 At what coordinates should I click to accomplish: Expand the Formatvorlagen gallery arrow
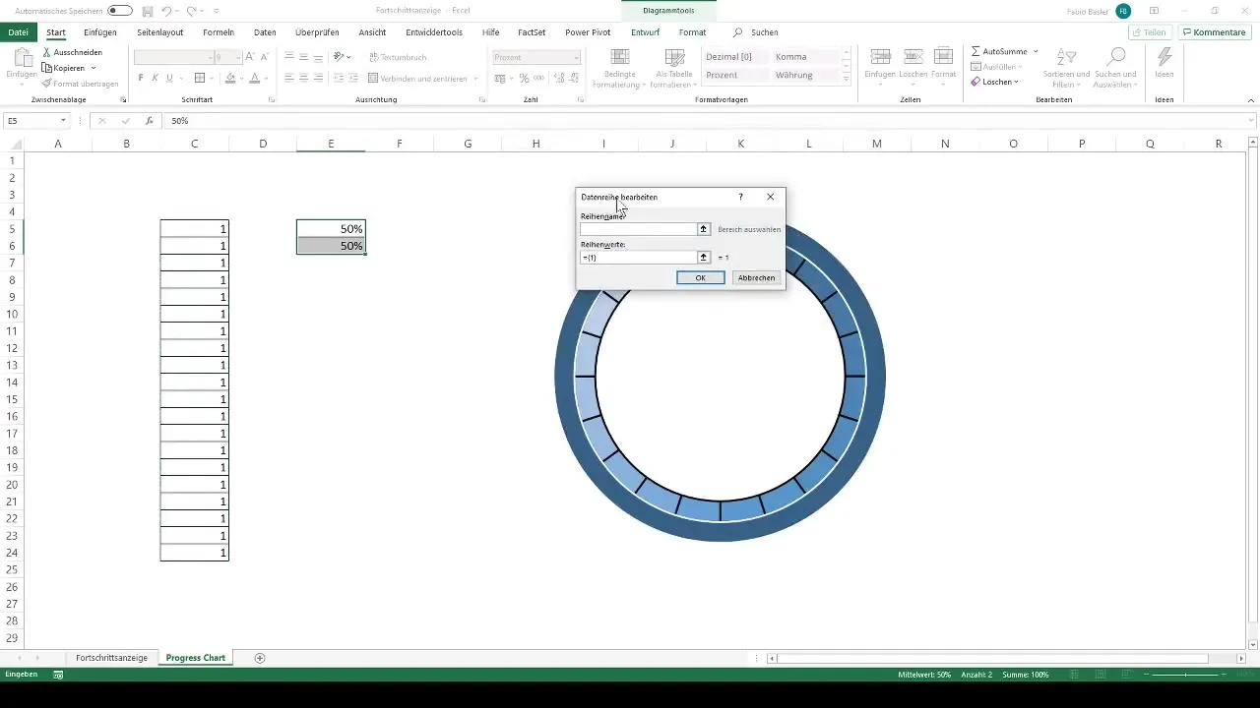(x=847, y=78)
